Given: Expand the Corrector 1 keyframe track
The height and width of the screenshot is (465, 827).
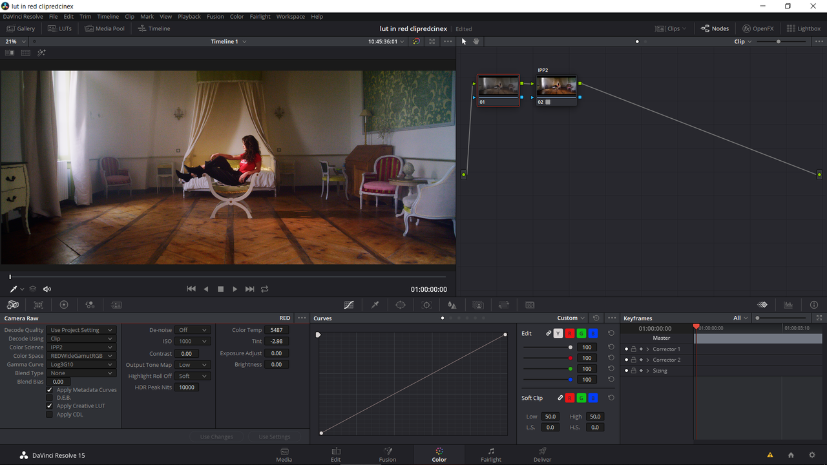Looking at the screenshot, I should click(x=647, y=349).
